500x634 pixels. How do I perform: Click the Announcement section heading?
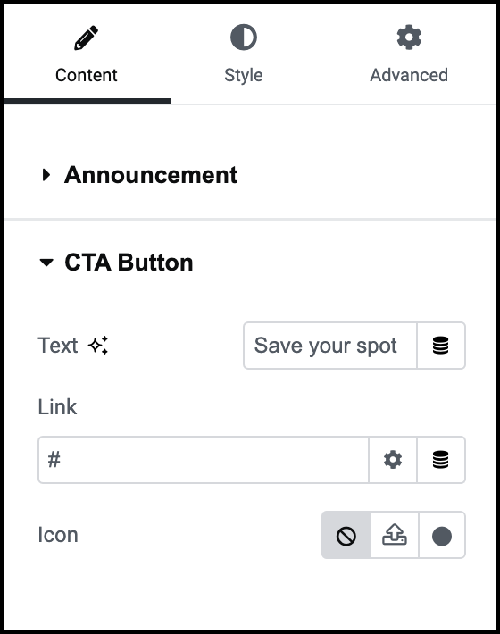pos(151,175)
